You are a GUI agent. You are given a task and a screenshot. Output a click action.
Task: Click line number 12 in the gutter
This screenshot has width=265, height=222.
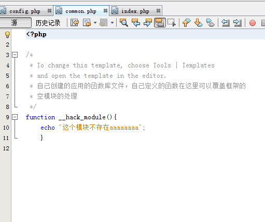[x=6, y=148]
